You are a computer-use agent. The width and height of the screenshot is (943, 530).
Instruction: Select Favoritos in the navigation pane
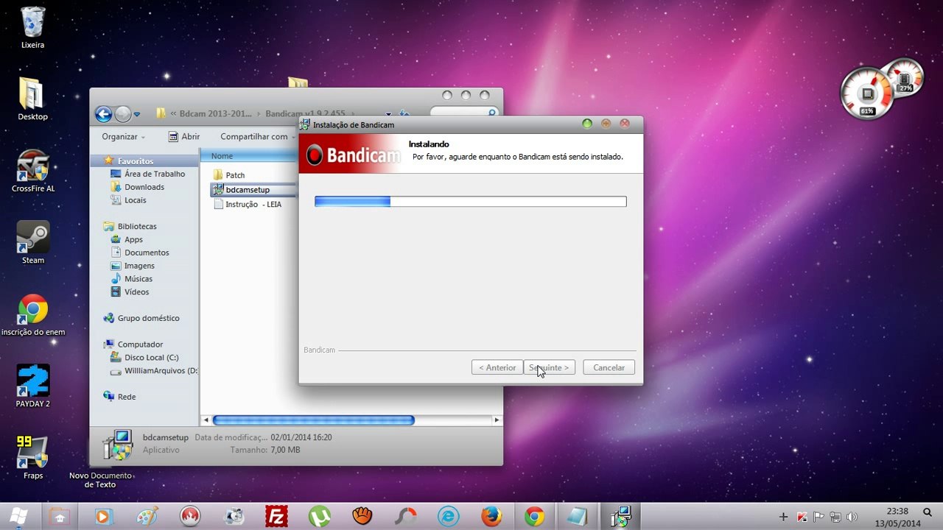(136, 160)
